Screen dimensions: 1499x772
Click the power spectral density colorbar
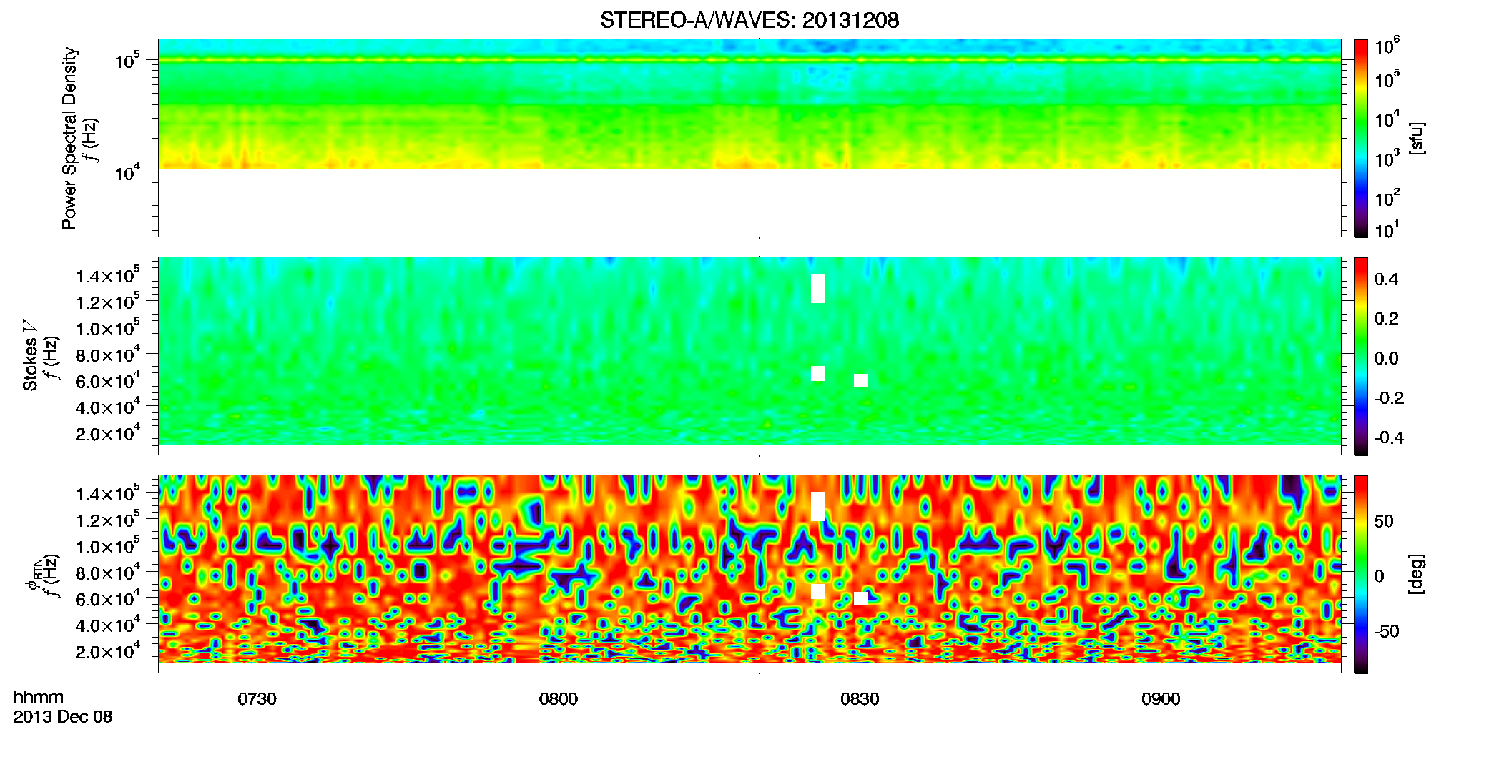click(1361, 138)
